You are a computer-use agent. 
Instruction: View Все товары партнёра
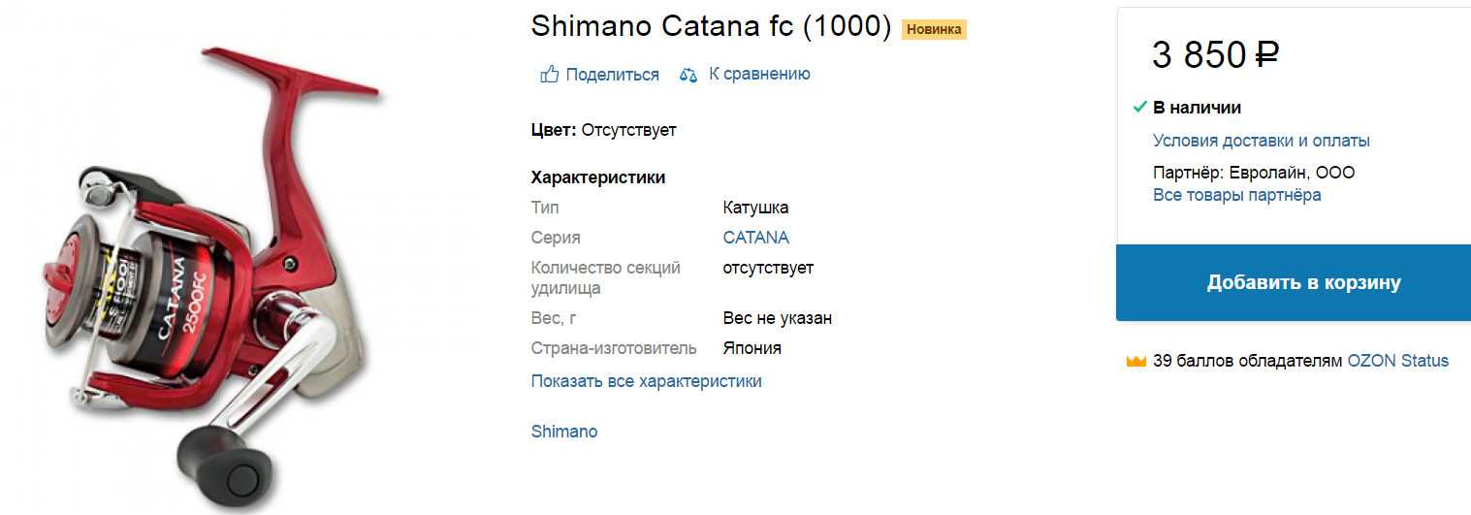1237,195
